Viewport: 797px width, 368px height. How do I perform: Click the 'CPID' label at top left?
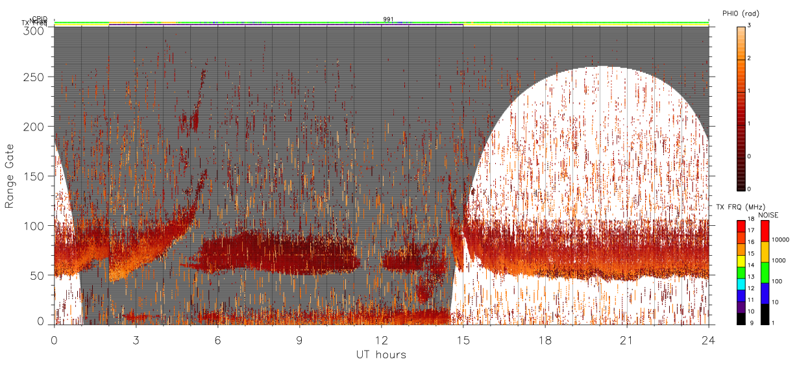pos(40,19)
